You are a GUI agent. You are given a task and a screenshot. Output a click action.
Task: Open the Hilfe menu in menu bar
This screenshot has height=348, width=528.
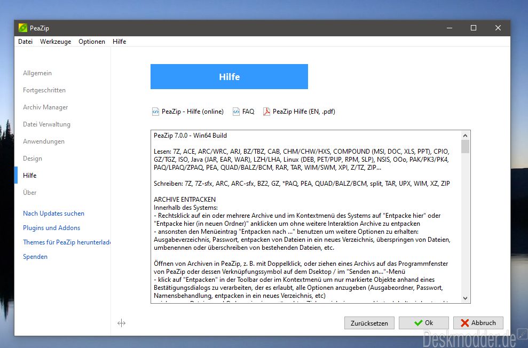pyautogui.click(x=119, y=42)
